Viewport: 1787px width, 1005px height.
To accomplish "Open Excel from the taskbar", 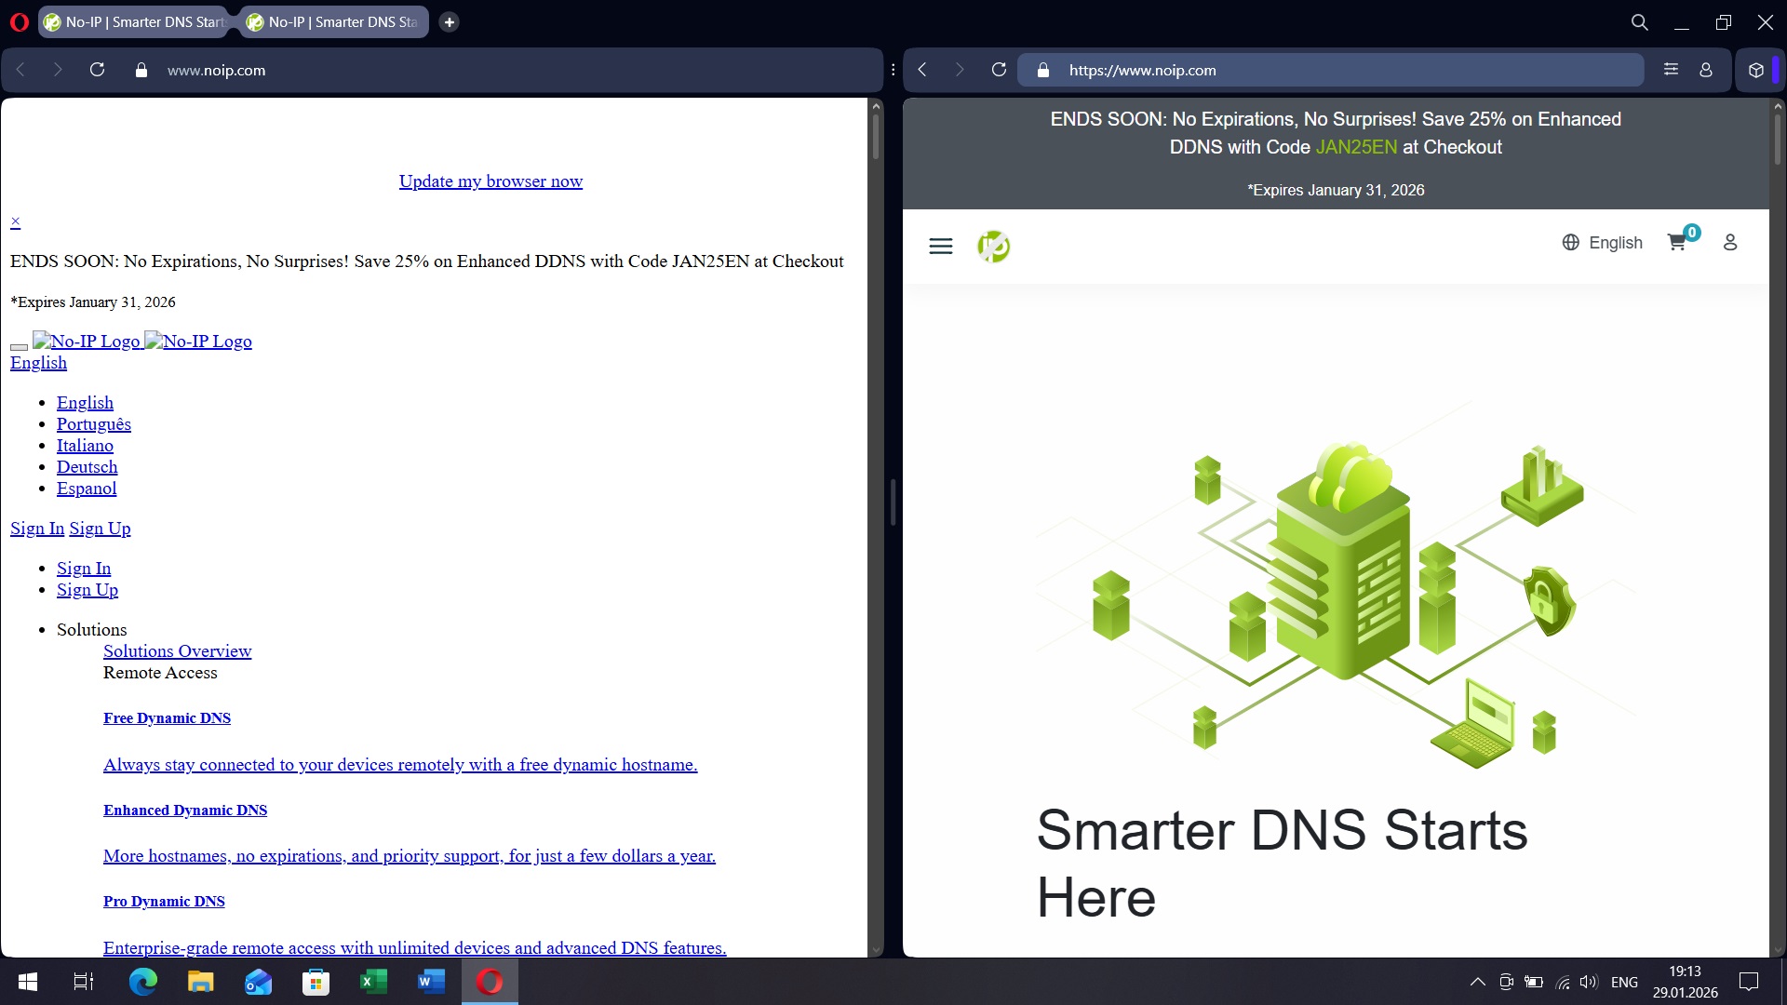I will coord(373,982).
